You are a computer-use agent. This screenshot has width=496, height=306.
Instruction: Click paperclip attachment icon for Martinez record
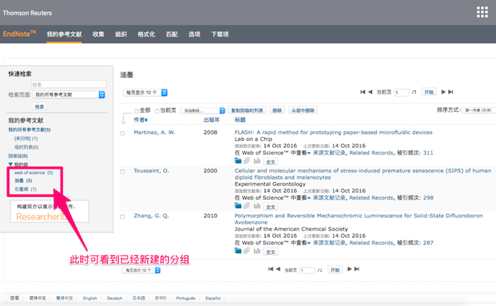247,161
